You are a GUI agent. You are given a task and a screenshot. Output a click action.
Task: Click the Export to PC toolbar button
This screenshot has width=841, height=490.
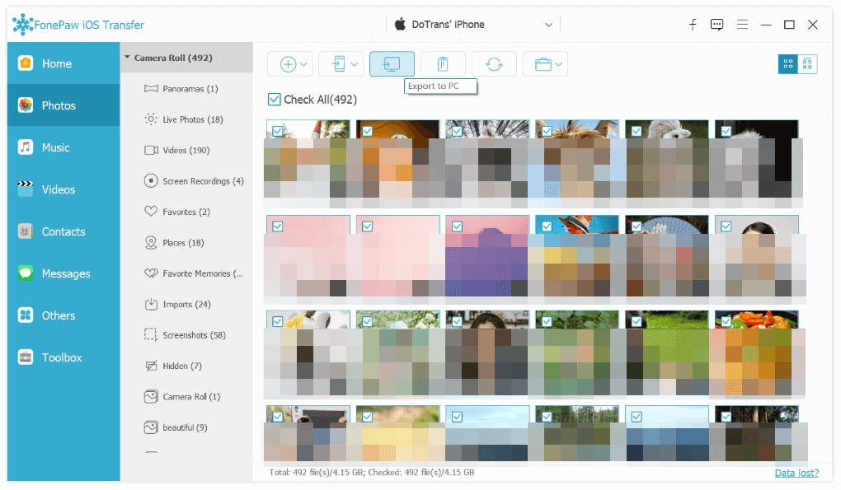[x=392, y=64]
